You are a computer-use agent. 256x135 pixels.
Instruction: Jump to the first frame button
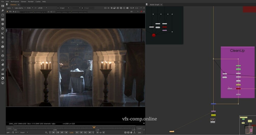53,132
